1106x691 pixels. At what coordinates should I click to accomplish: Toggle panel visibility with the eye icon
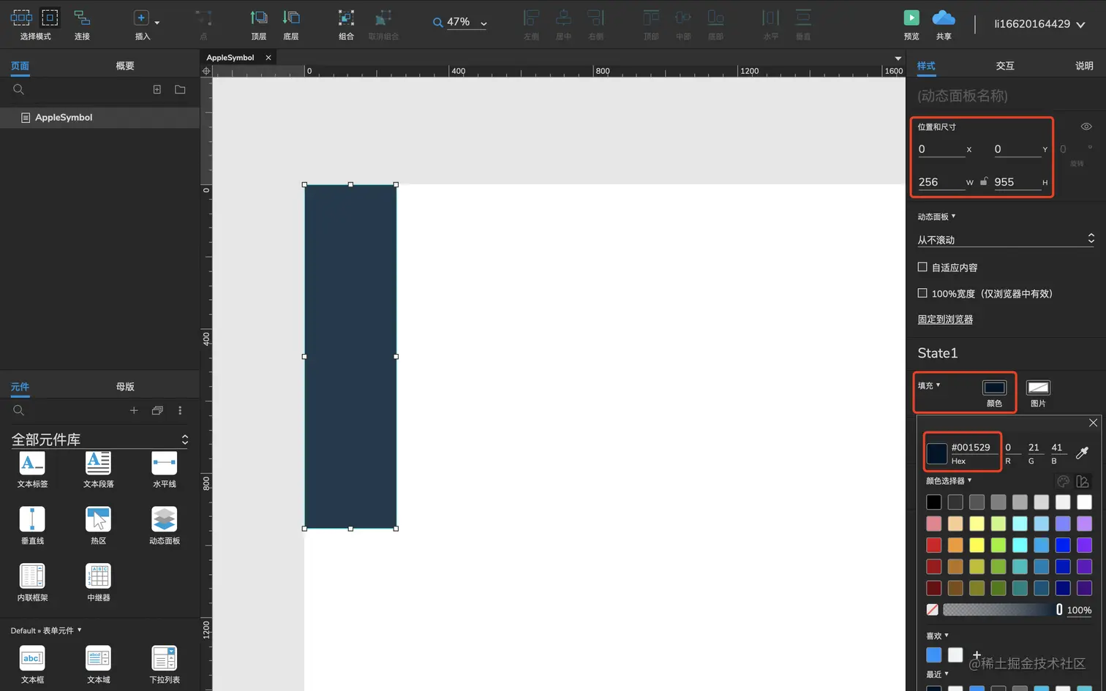click(1087, 126)
